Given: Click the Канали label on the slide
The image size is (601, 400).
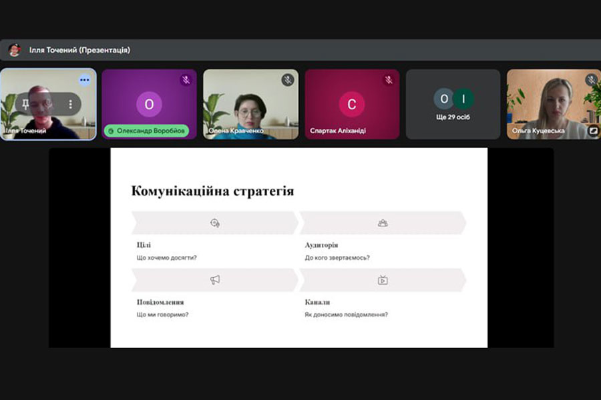Looking at the screenshot, I should click(x=317, y=302).
